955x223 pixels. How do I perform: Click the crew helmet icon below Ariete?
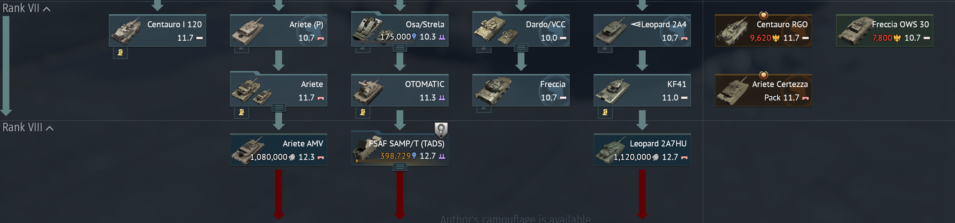tap(241, 112)
